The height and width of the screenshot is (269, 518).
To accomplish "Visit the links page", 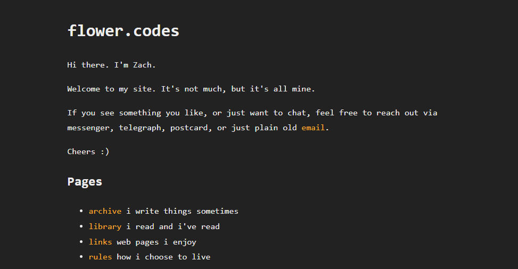I will coord(101,242).
